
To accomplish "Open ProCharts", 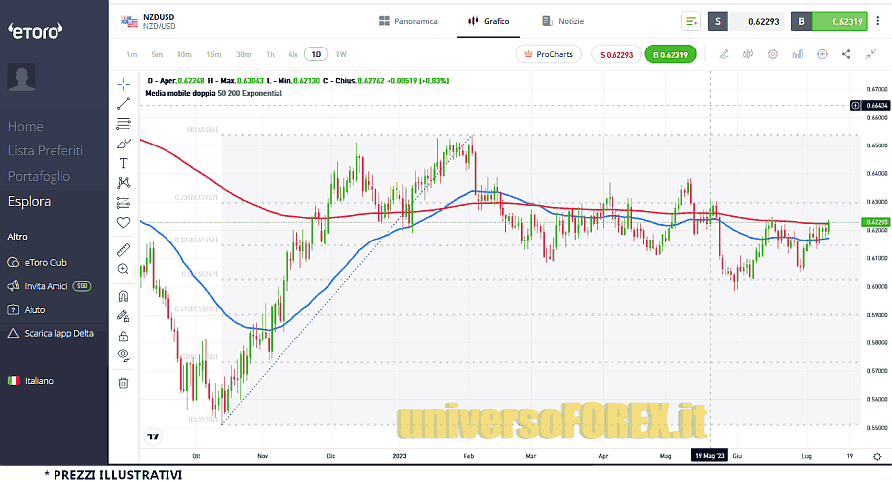I will (x=548, y=54).
